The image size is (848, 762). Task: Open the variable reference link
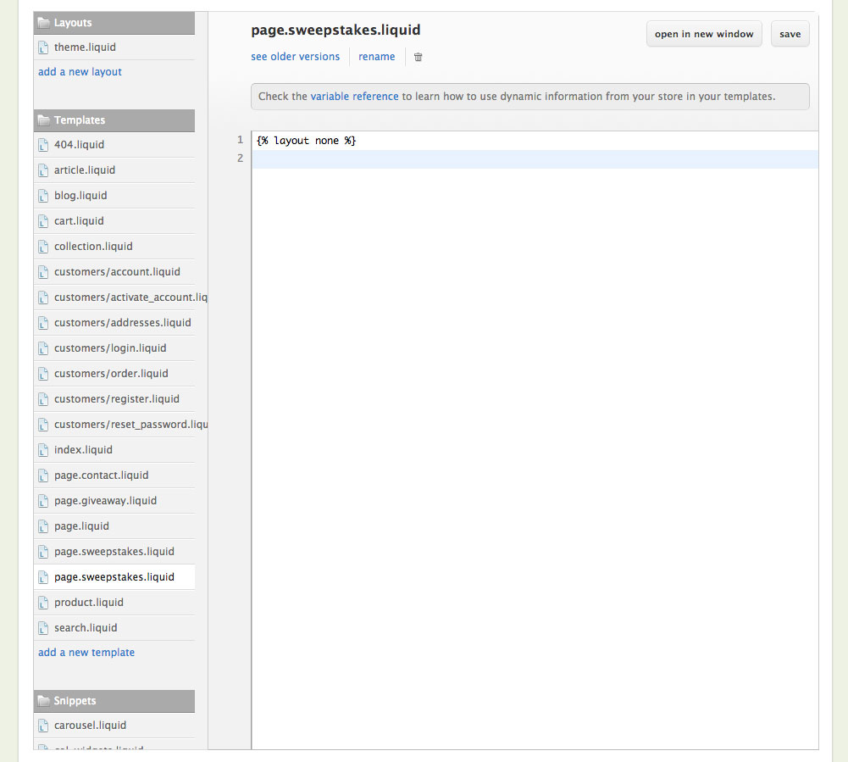[354, 97]
